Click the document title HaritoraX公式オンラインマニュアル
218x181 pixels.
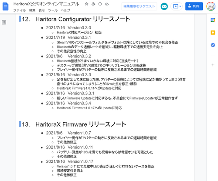tap(46, 4)
